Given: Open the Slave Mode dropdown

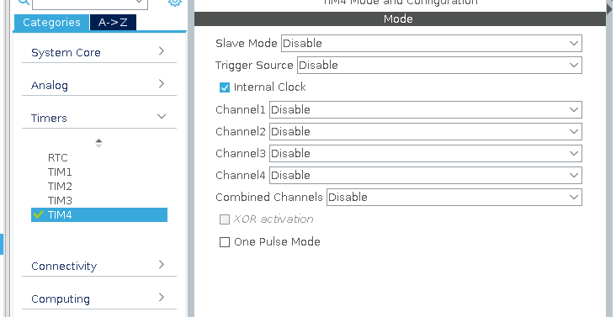Looking at the screenshot, I should pos(432,43).
